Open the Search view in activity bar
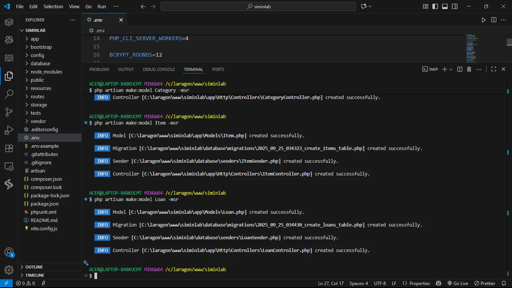This screenshot has width=512, height=288. [9, 94]
